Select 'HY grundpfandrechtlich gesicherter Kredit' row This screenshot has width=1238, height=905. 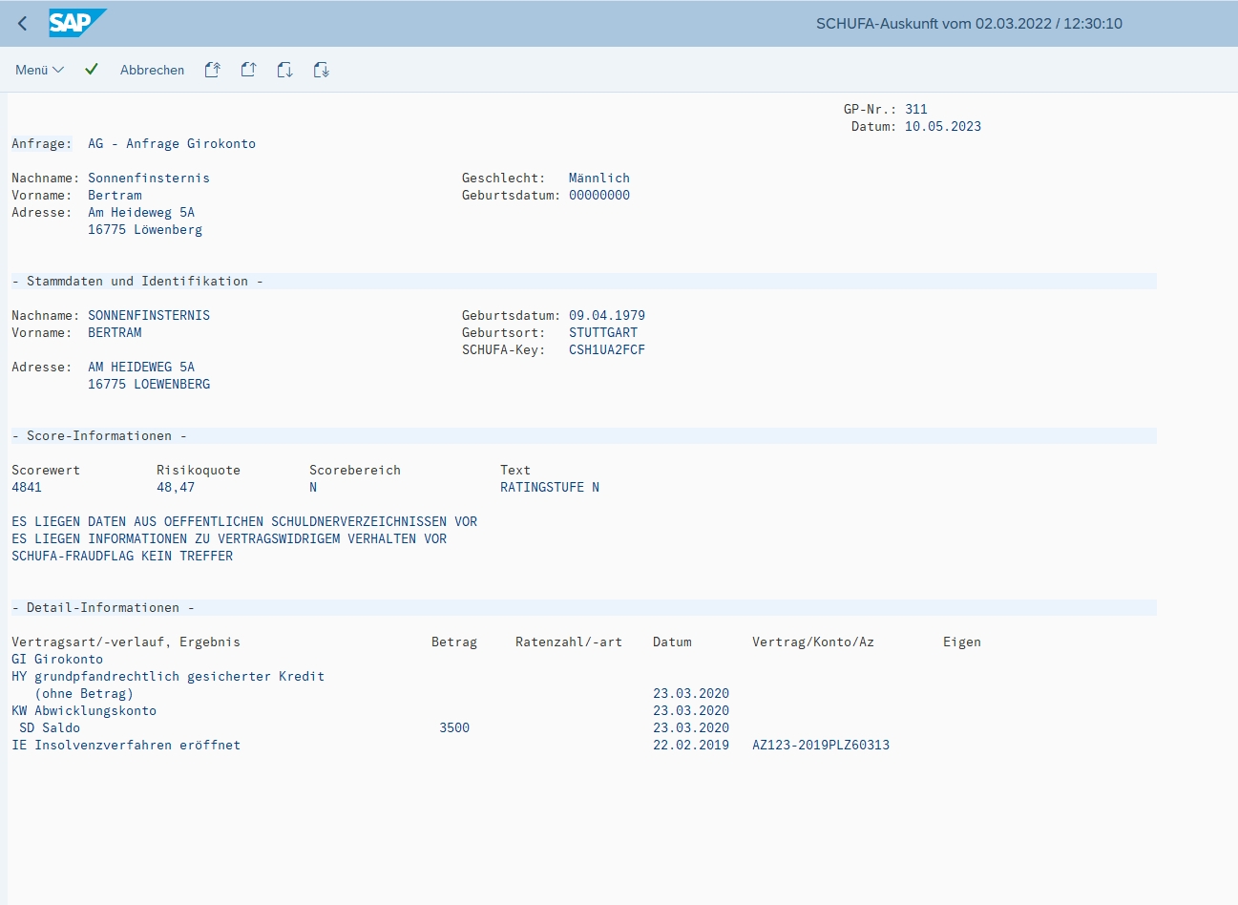click(168, 676)
